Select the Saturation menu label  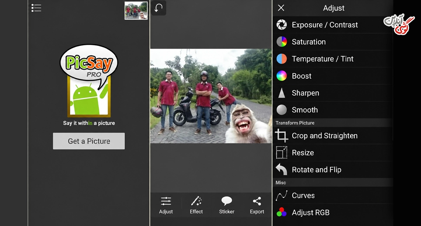[x=309, y=42]
